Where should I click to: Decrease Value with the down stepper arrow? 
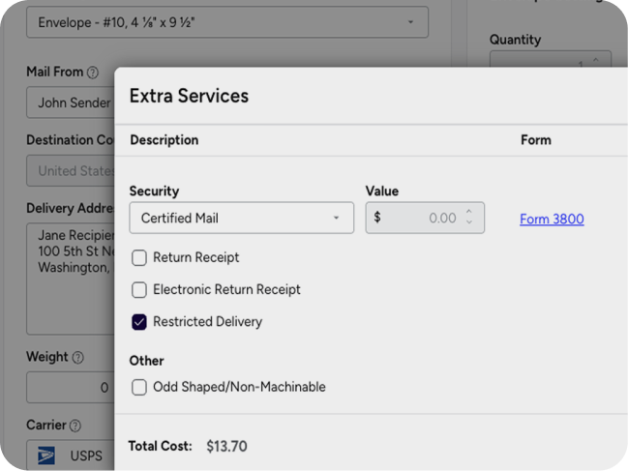tap(469, 222)
